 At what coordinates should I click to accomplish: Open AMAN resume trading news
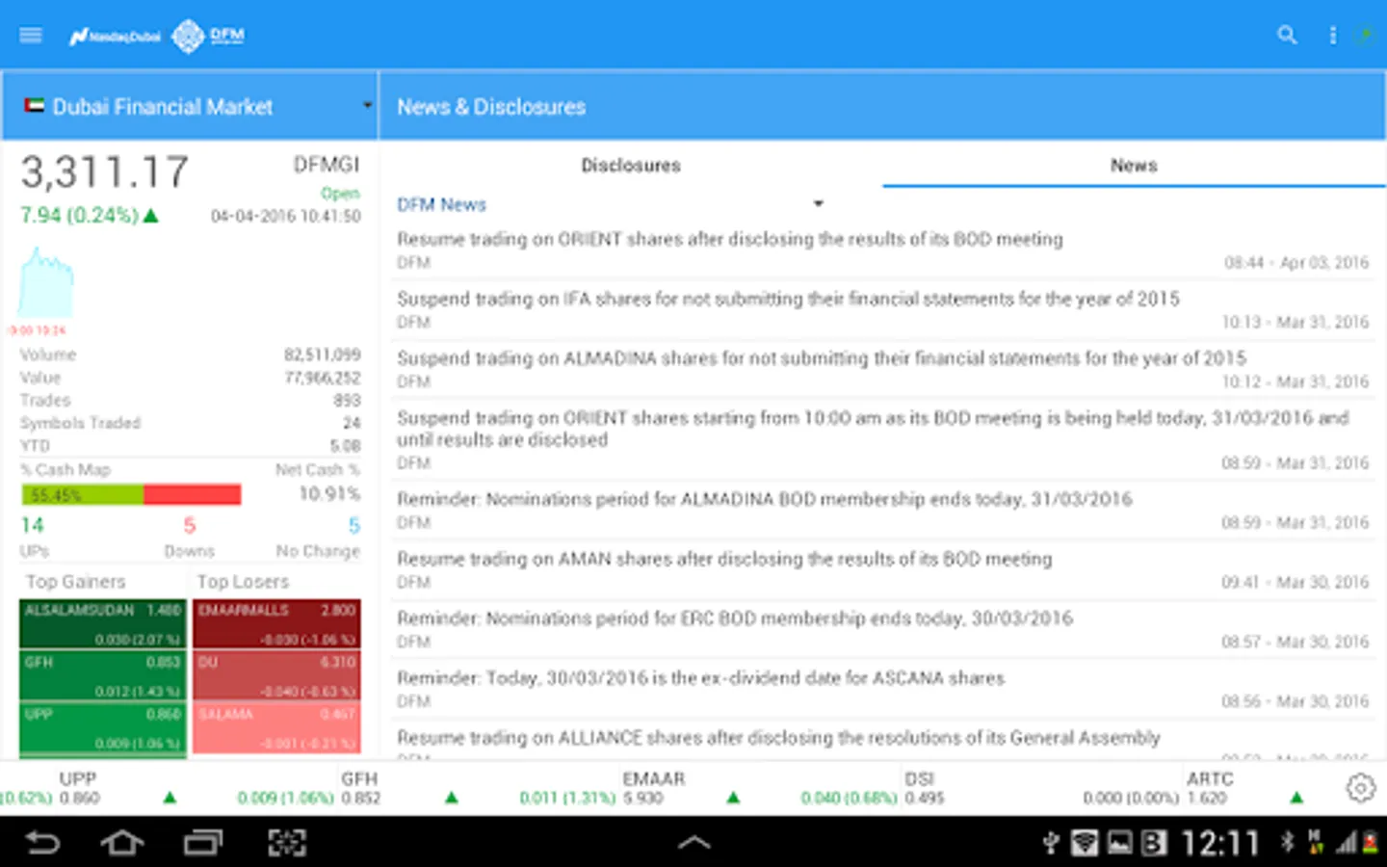pyautogui.click(x=883, y=569)
